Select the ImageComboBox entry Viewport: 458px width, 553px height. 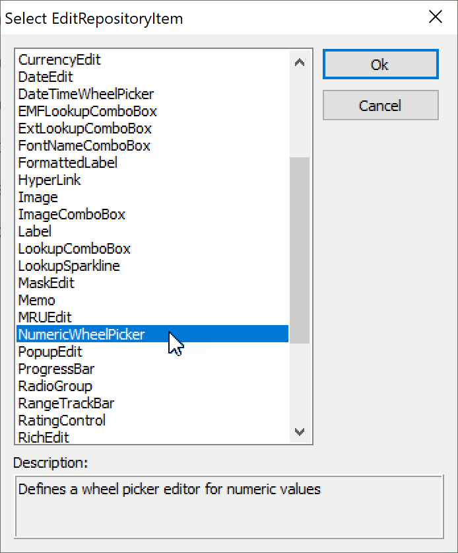point(71,214)
